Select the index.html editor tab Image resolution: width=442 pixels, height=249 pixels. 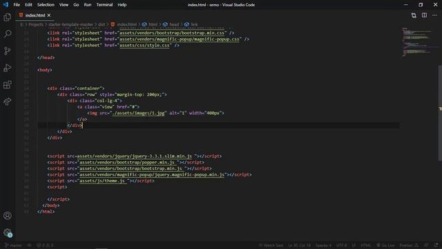[x=35, y=15]
